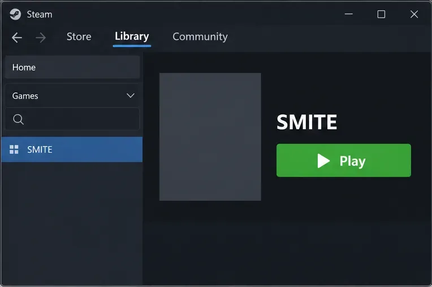Viewport: 432px width, 287px height.
Task: Go back with the left arrow
Action: coord(17,38)
